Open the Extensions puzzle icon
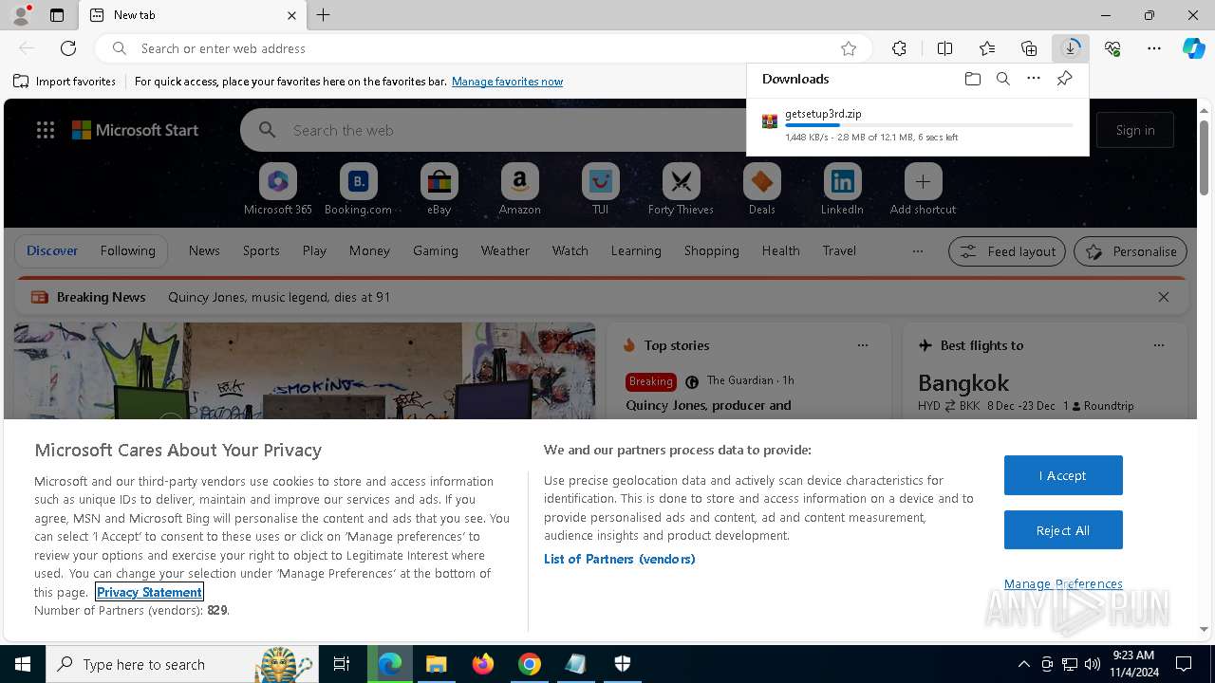The width and height of the screenshot is (1215, 683). [899, 48]
